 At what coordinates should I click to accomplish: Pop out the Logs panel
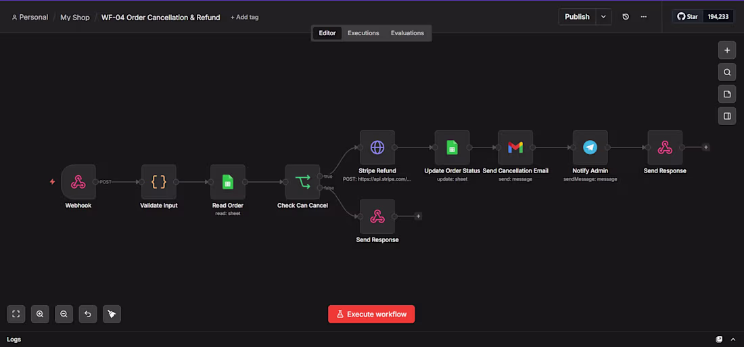(x=720, y=340)
